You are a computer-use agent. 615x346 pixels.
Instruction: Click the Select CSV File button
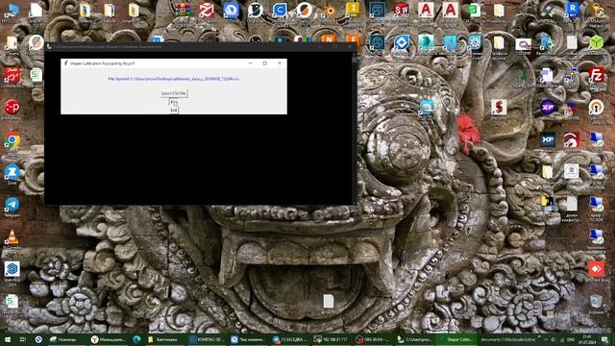pos(173,93)
